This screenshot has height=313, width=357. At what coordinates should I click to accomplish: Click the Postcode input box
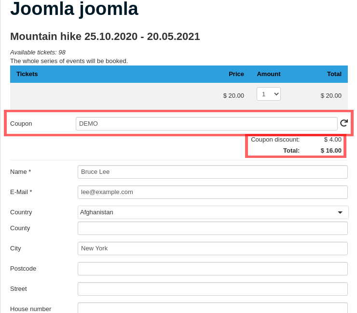(x=212, y=269)
